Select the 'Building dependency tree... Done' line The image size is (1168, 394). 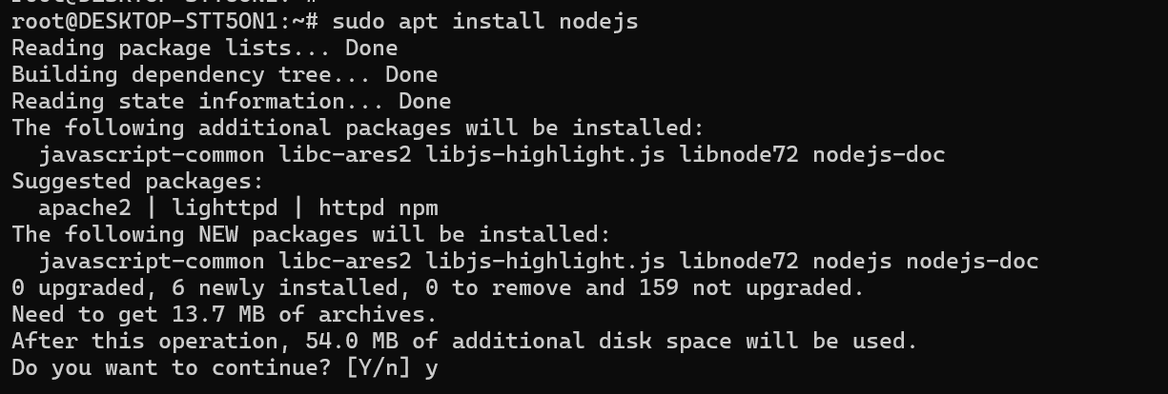(224, 74)
